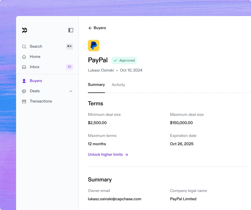Click the value $150,000.00
Image resolution: width=251 pixels, height=210 pixels.
pos(181,123)
